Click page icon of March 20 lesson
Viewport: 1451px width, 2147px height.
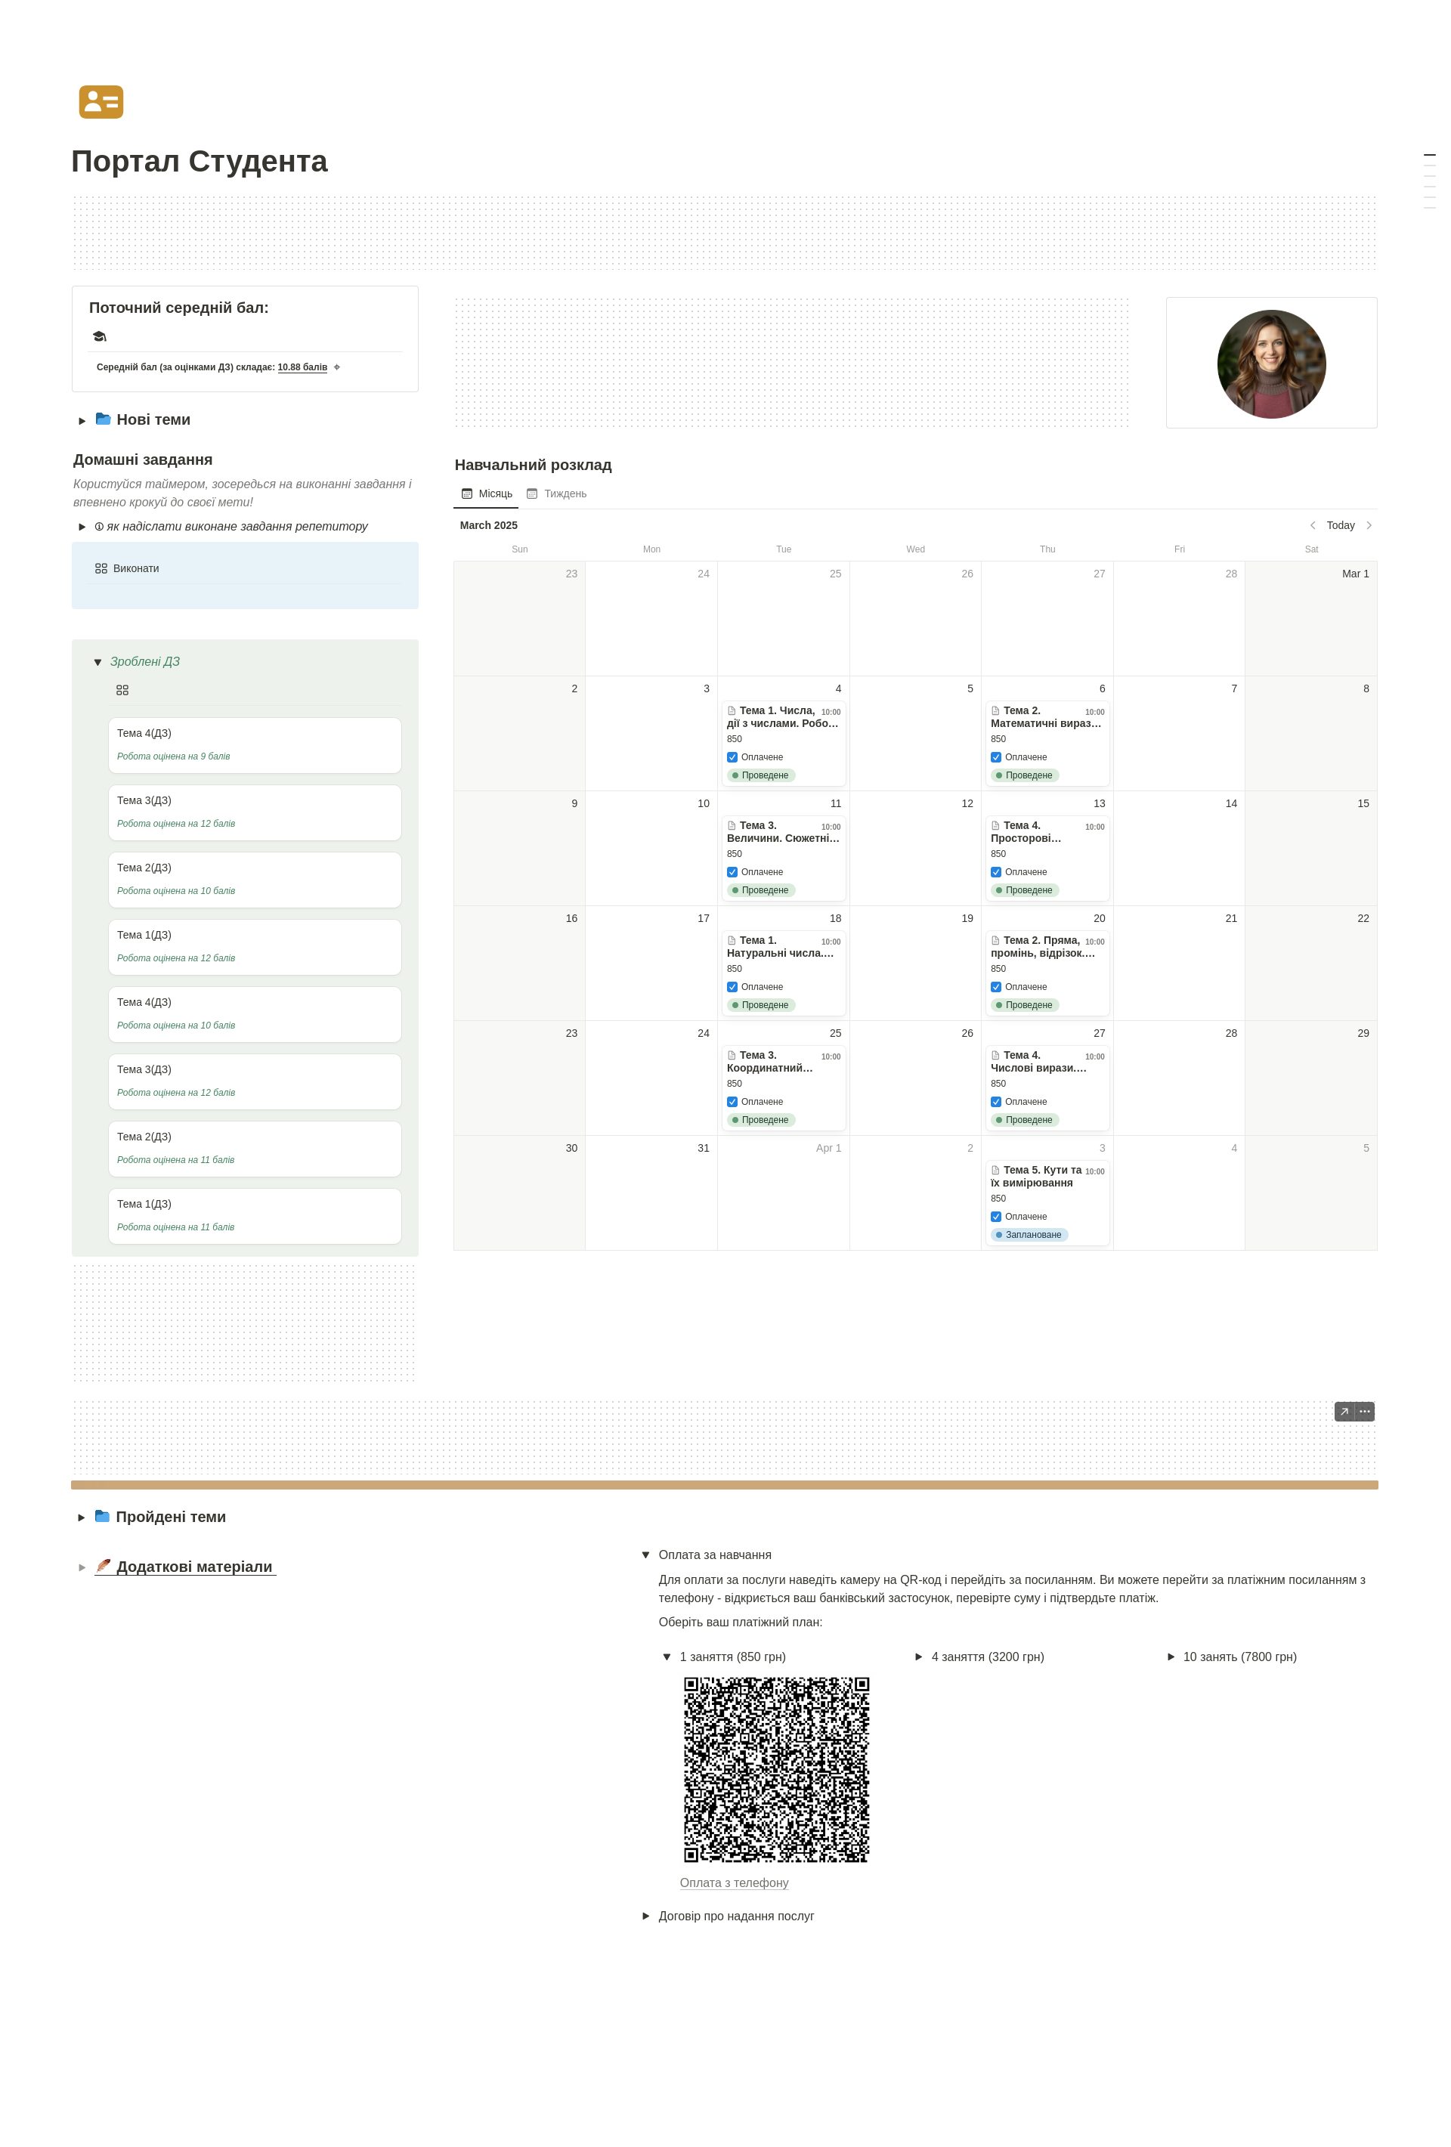point(995,940)
